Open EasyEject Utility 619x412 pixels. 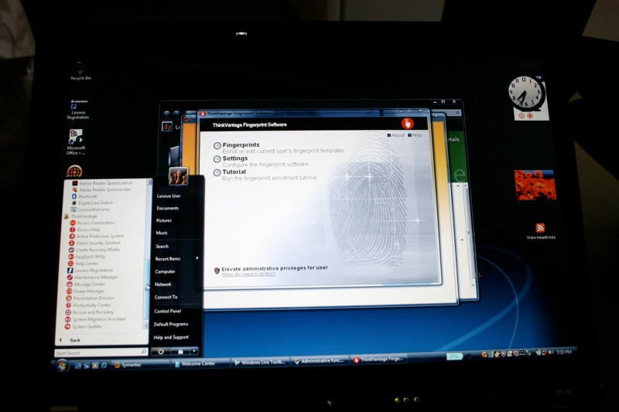pos(87,257)
